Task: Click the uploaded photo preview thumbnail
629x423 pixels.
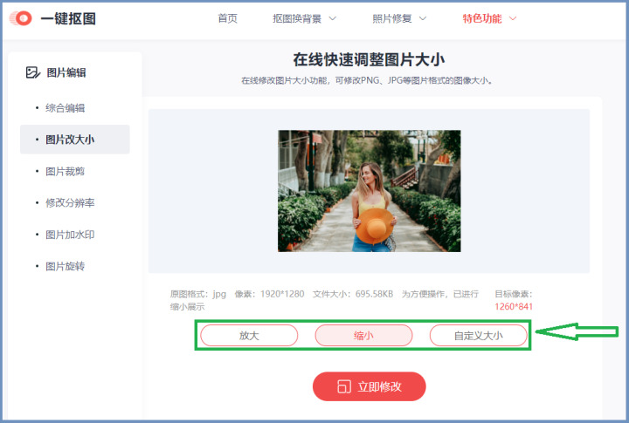Action: tap(369, 191)
